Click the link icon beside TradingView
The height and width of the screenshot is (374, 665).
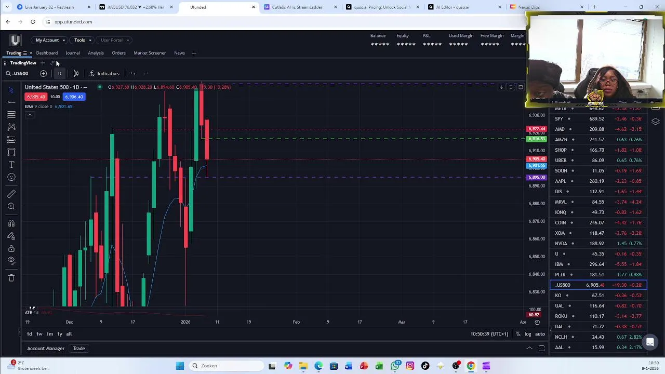pyautogui.click(x=52, y=63)
